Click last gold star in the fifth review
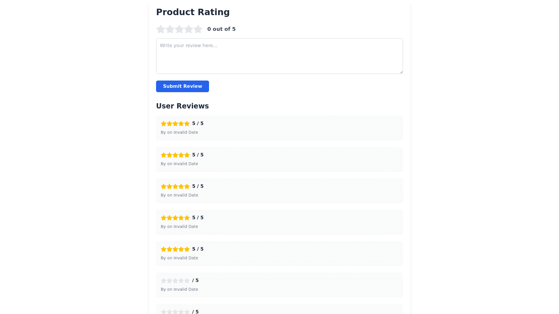The height and width of the screenshot is (314, 559). (x=187, y=249)
